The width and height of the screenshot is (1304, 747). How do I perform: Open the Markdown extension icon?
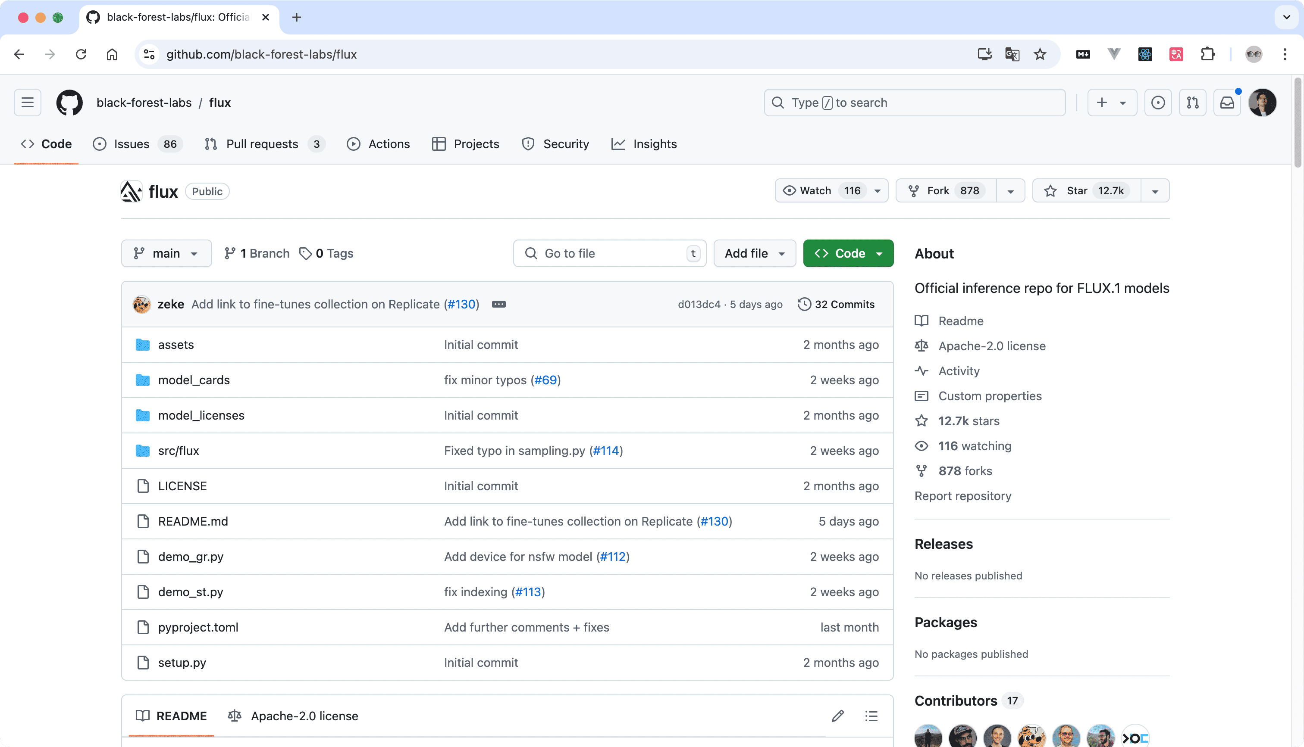click(x=1083, y=54)
